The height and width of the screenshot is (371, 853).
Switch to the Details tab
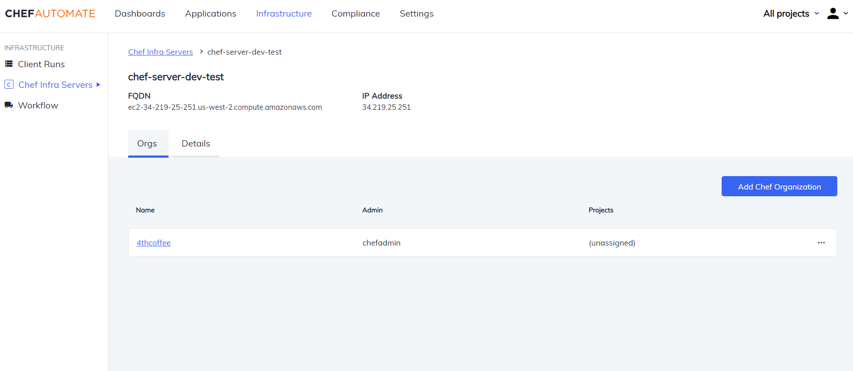(x=196, y=143)
